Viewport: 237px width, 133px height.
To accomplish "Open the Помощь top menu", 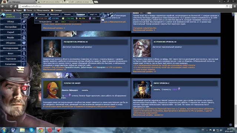I will pos(41,14).
